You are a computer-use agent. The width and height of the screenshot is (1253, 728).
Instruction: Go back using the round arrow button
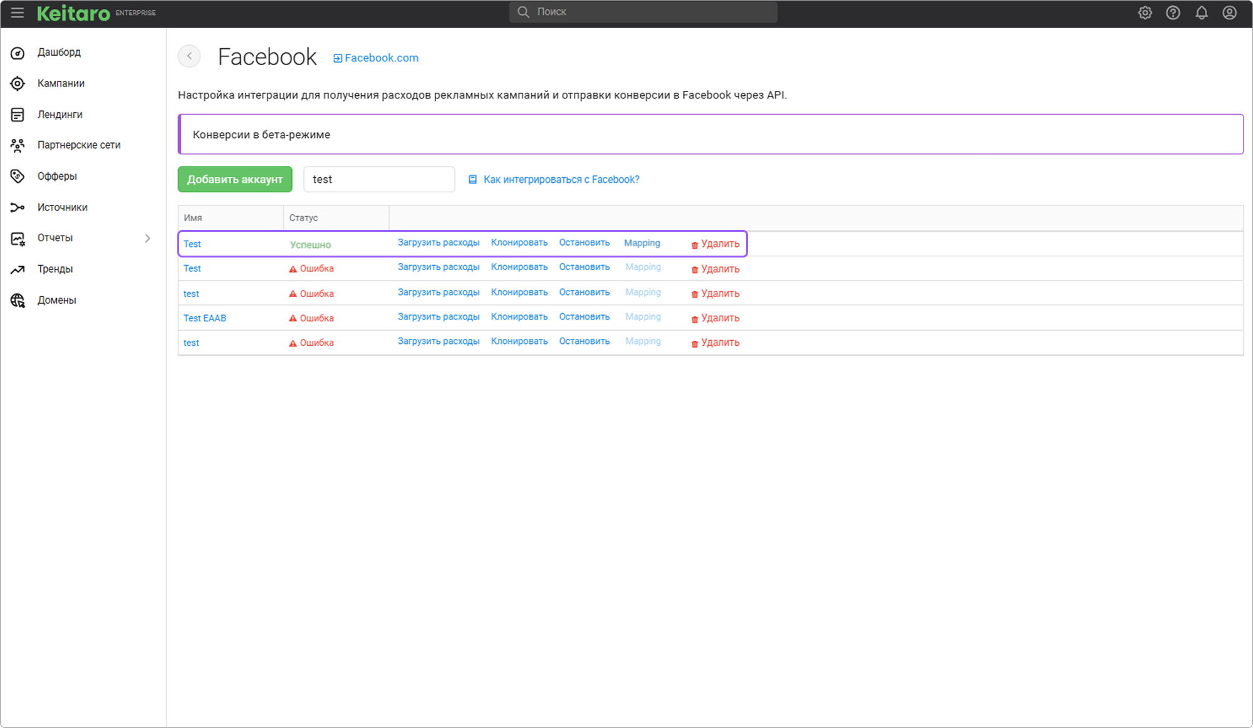coord(189,56)
